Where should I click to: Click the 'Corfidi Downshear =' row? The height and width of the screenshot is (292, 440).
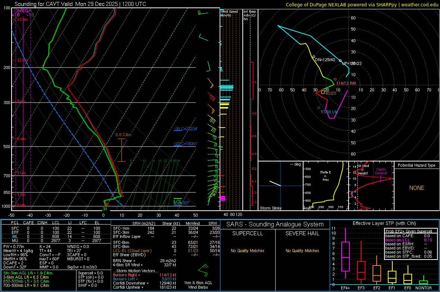point(145,283)
